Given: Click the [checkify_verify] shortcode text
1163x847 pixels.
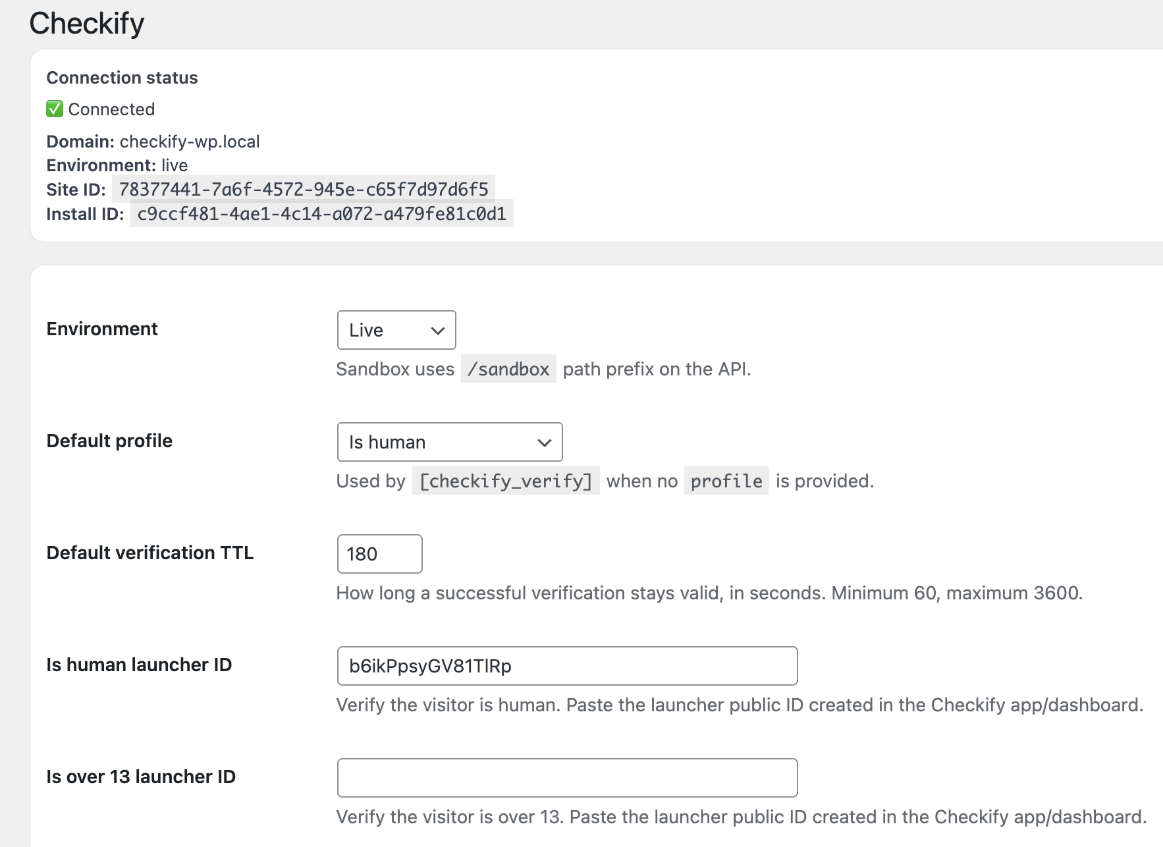Looking at the screenshot, I should pos(506,481).
